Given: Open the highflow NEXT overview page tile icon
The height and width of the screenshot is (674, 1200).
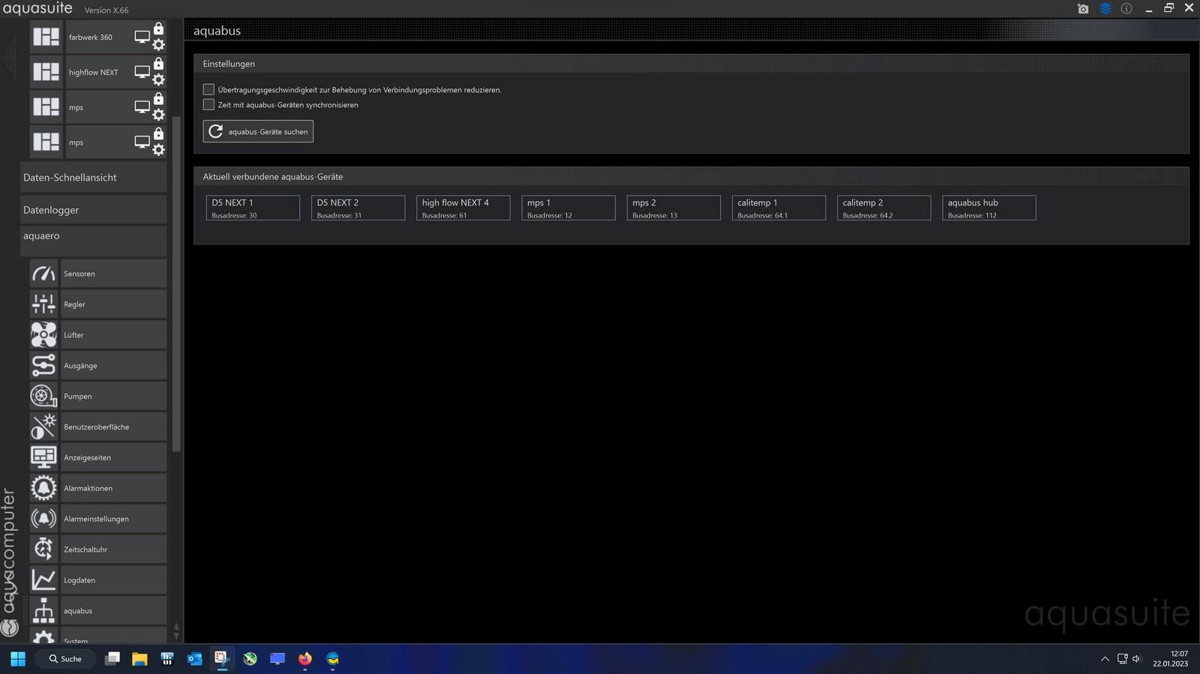Looking at the screenshot, I should [46, 72].
